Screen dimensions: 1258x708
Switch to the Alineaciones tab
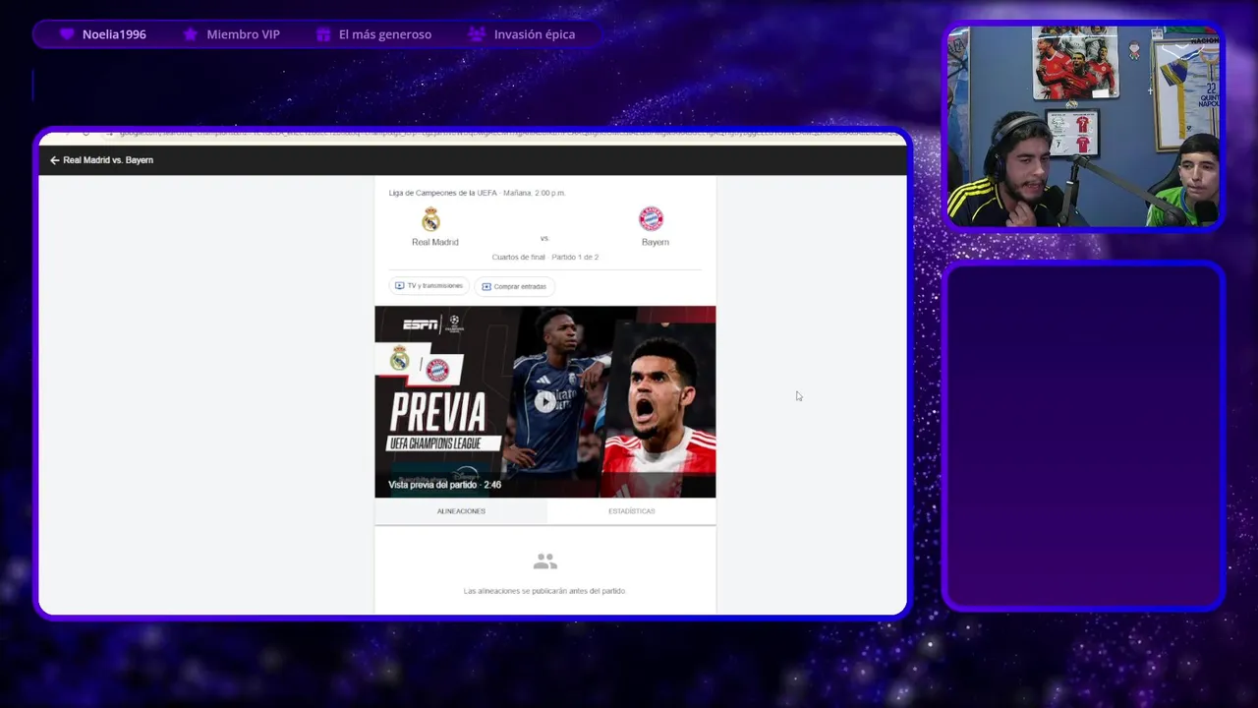click(x=461, y=511)
